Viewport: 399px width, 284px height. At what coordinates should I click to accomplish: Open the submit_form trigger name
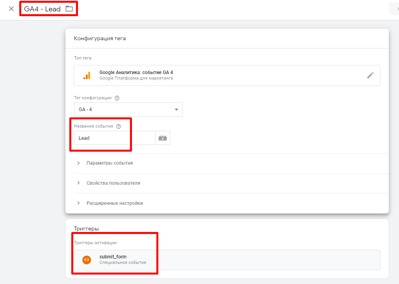point(113,257)
